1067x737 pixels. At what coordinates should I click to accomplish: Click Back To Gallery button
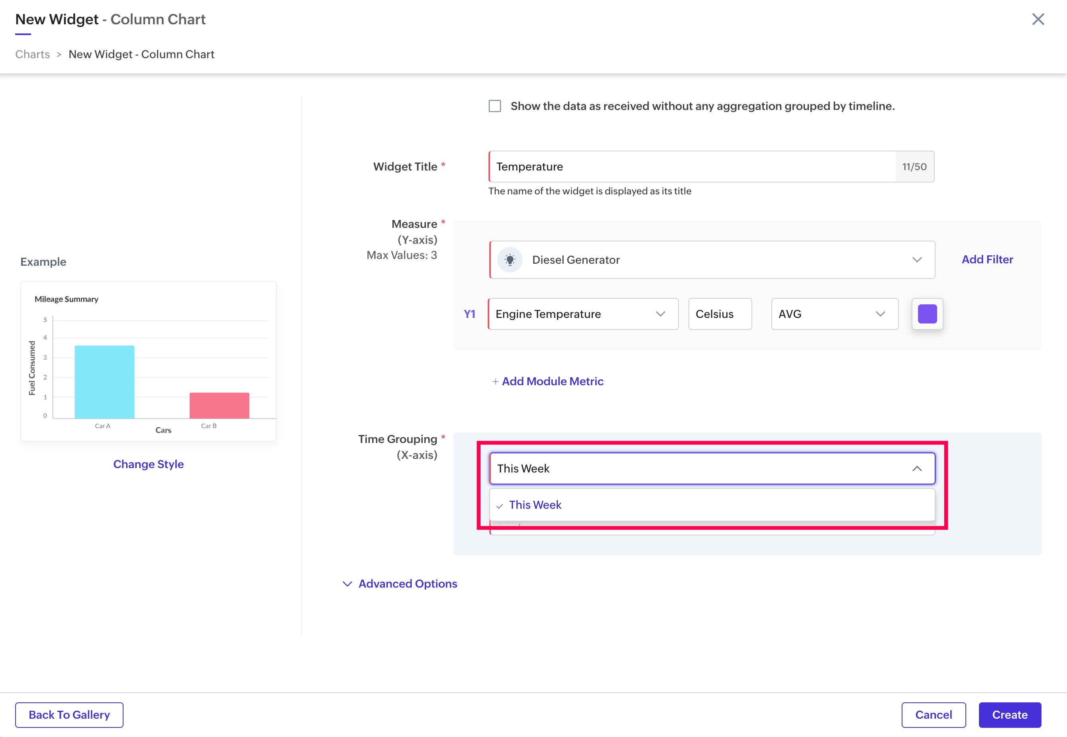coord(69,715)
